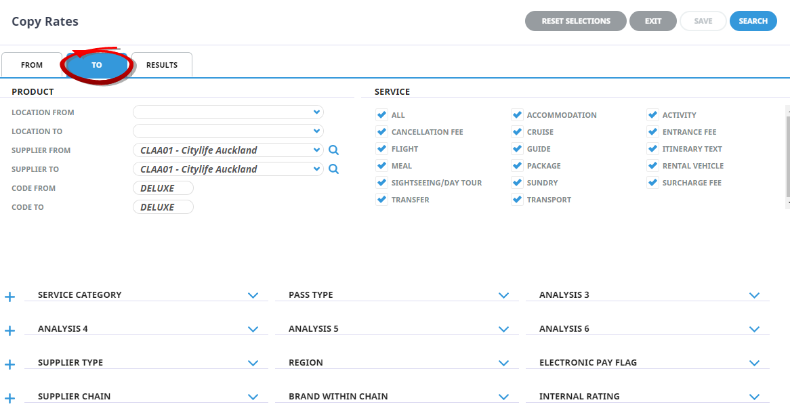Open the Results tab
Image resolution: width=790 pixels, height=415 pixels.
(162, 65)
